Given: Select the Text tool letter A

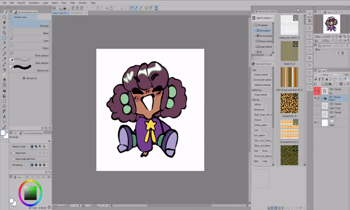Looking at the screenshot, I should click(x=4, y=117).
